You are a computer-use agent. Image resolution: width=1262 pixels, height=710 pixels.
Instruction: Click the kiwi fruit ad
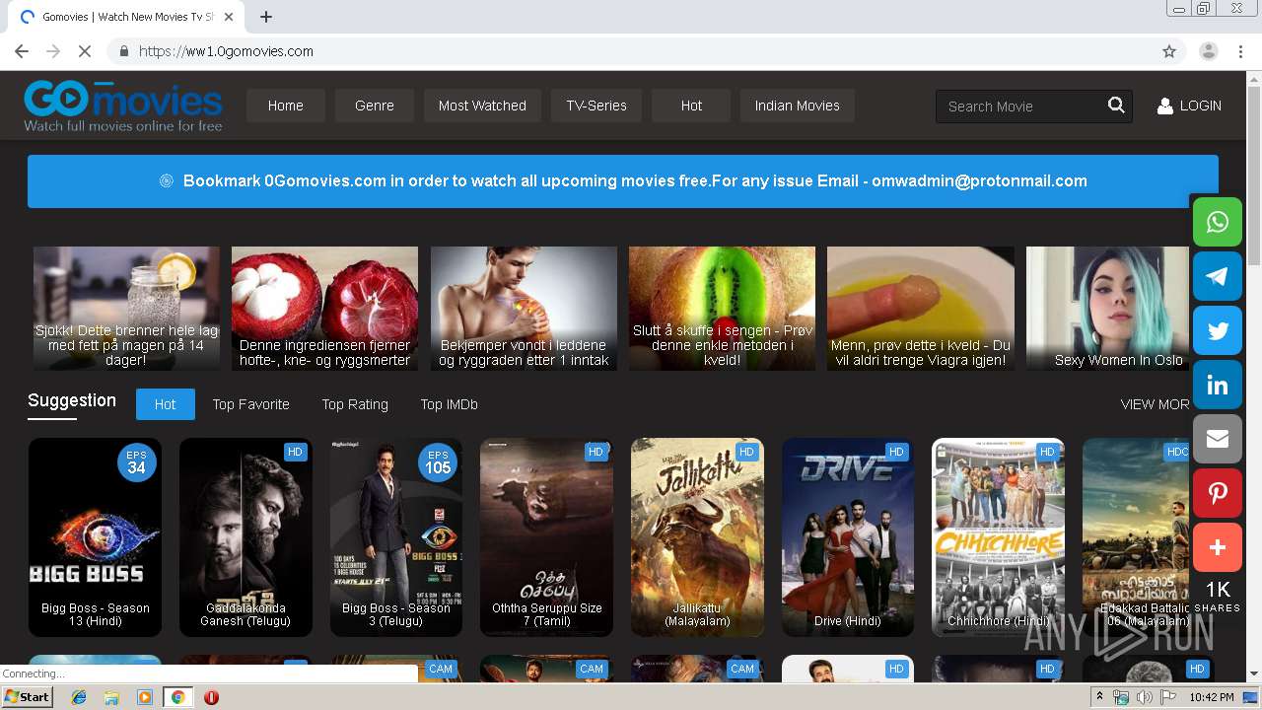pyautogui.click(x=722, y=309)
